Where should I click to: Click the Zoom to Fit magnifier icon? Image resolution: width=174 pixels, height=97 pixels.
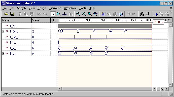90,14
